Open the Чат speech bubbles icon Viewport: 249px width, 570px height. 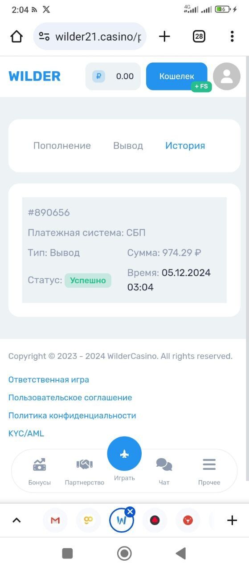164,465
